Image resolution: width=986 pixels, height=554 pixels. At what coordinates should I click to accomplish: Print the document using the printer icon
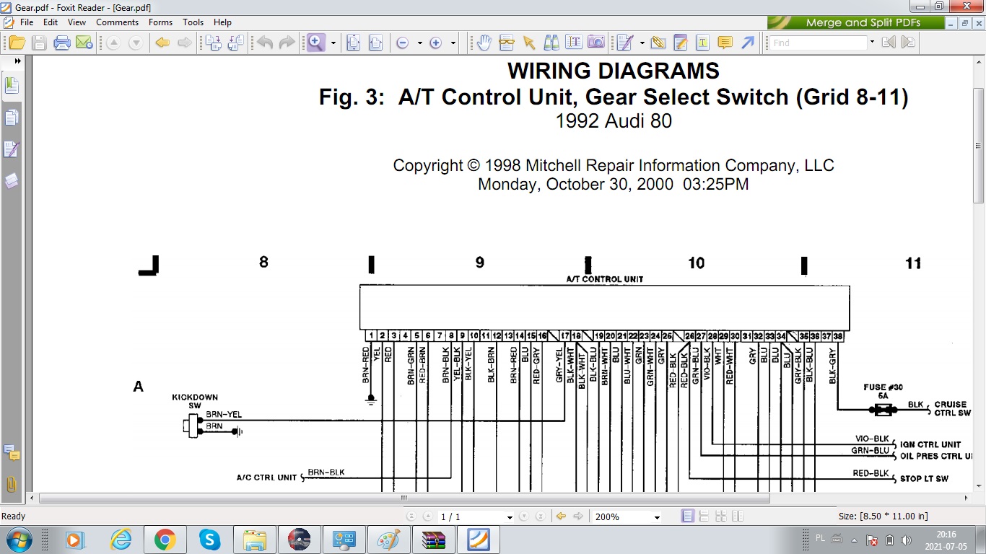click(62, 43)
